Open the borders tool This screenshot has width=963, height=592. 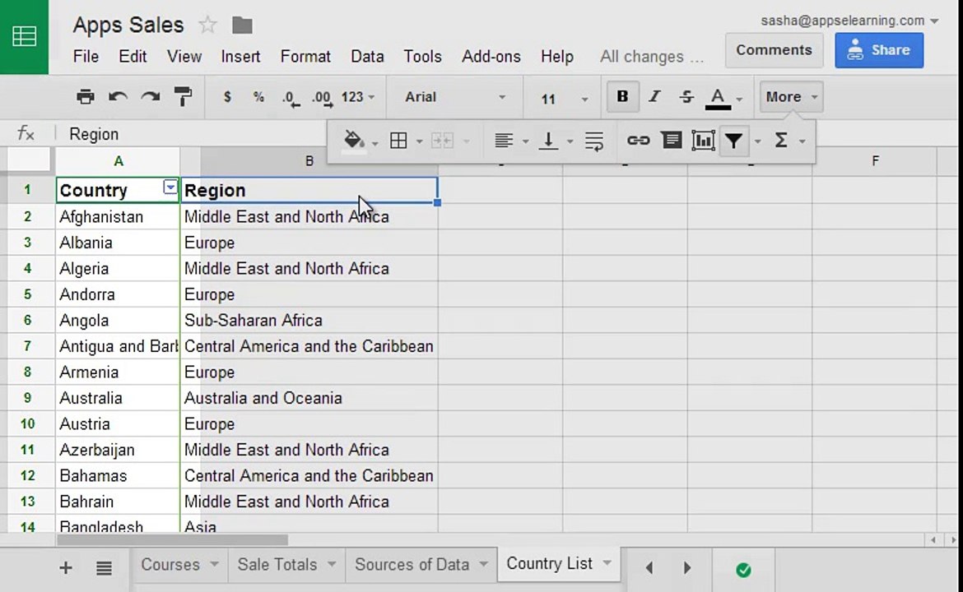398,141
